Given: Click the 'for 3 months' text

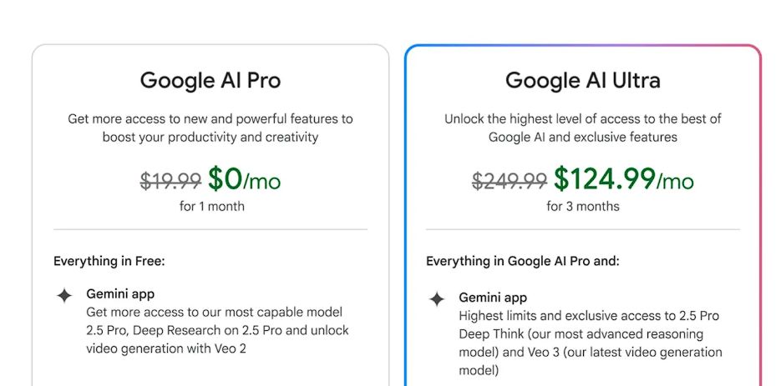Looking at the screenshot, I should coord(583,206).
